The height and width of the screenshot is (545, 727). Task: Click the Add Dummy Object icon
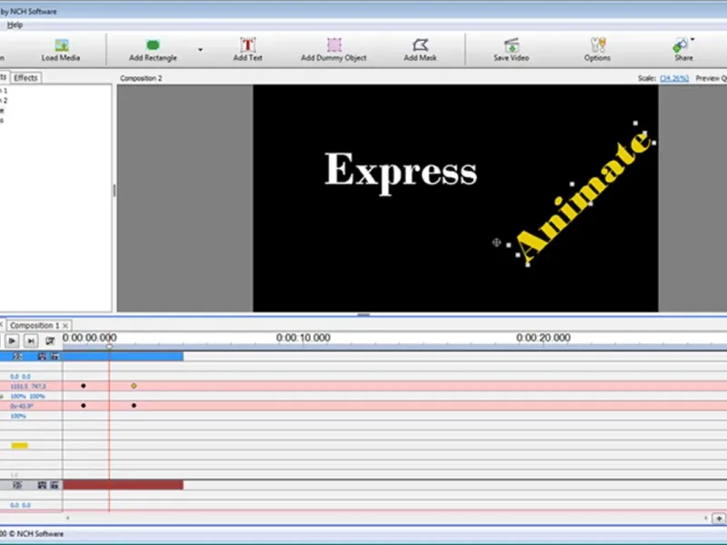point(334,45)
